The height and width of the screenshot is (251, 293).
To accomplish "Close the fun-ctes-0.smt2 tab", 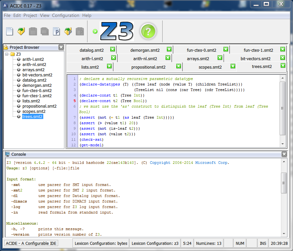I will pyautogui.click(x=226, y=49).
